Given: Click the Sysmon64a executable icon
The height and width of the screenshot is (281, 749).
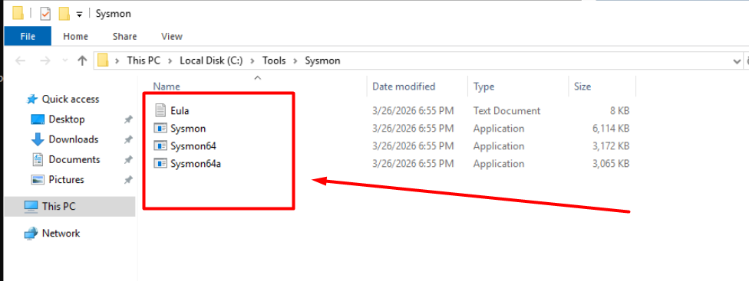Looking at the screenshot, I should 160,163.
